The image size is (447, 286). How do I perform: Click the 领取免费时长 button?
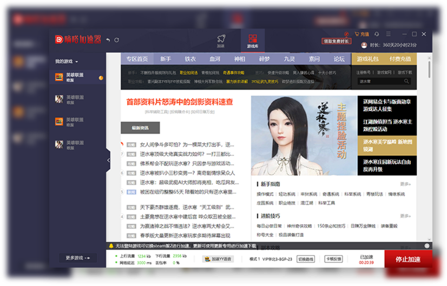[337, 41]
